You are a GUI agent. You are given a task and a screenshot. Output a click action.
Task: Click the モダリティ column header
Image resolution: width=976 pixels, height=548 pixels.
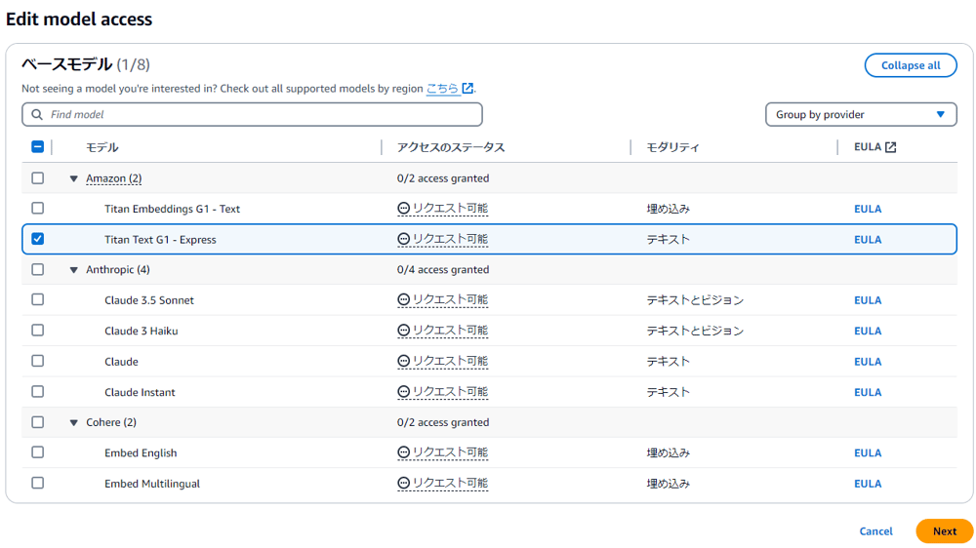672,147
